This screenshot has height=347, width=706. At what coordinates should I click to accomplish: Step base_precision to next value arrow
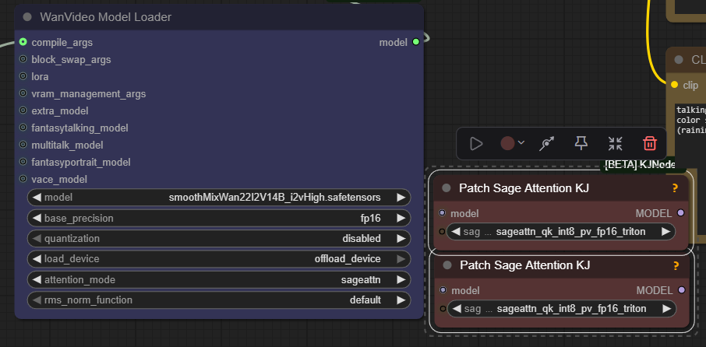[401, 218]
